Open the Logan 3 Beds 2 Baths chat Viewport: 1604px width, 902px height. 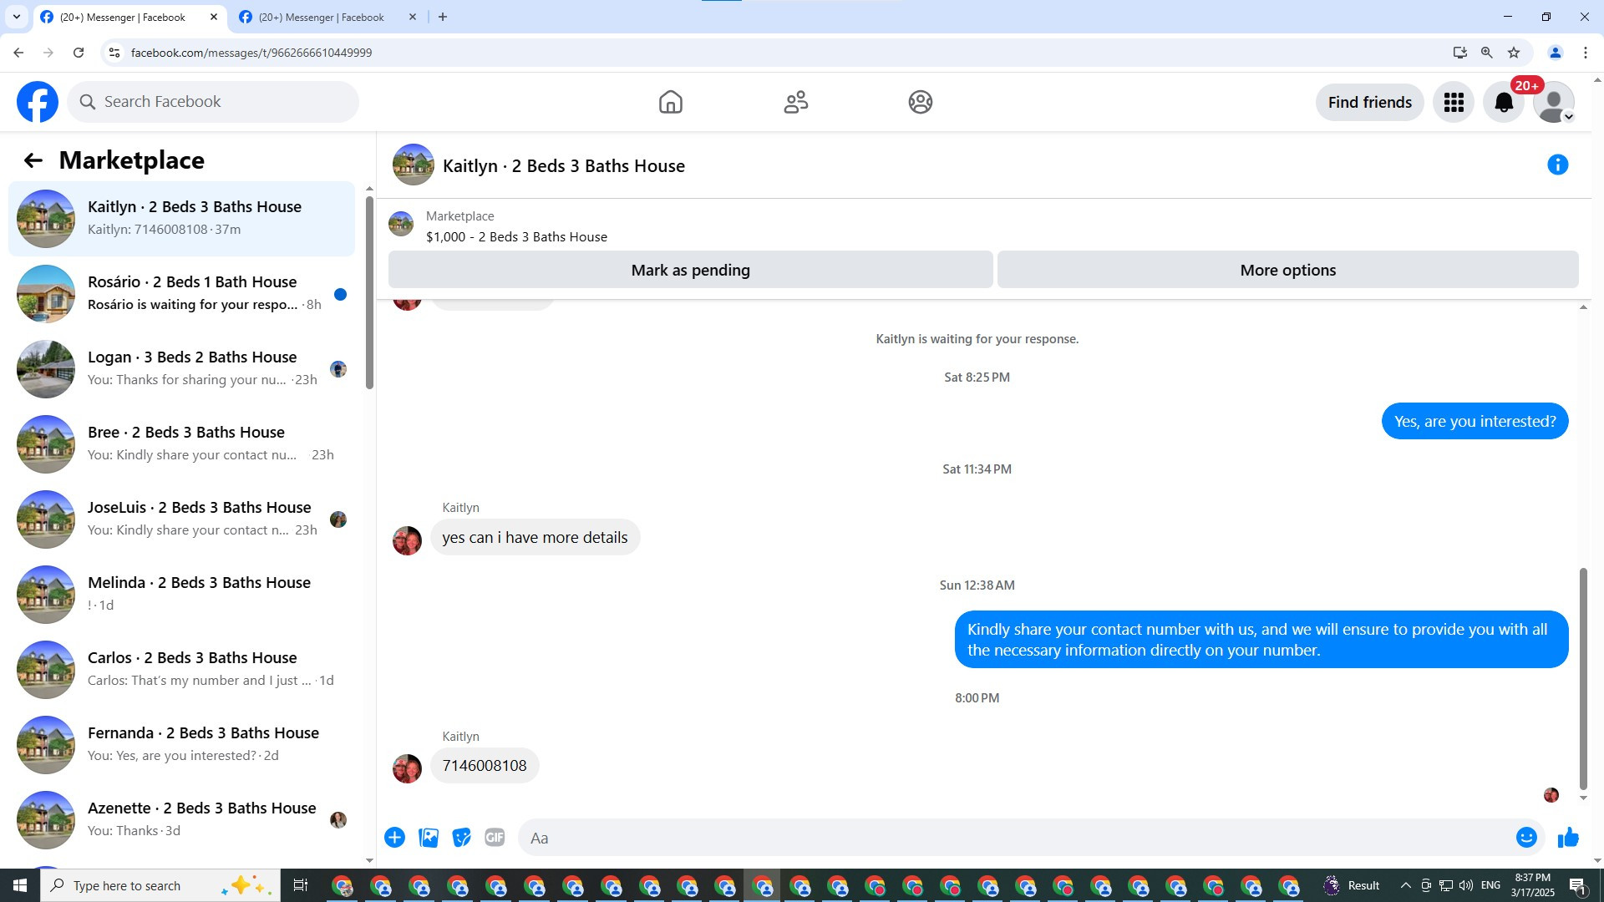point(181,369)
